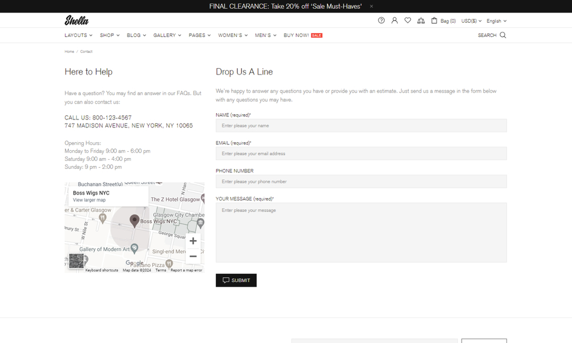Open the account user icon
572x343 pixels.
click(x=394, y=20)
